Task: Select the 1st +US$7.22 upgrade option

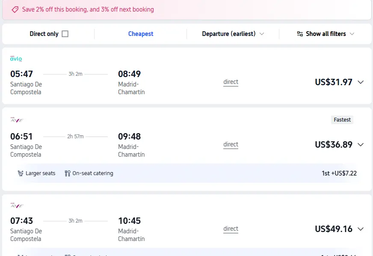Action: click(339, 173)
